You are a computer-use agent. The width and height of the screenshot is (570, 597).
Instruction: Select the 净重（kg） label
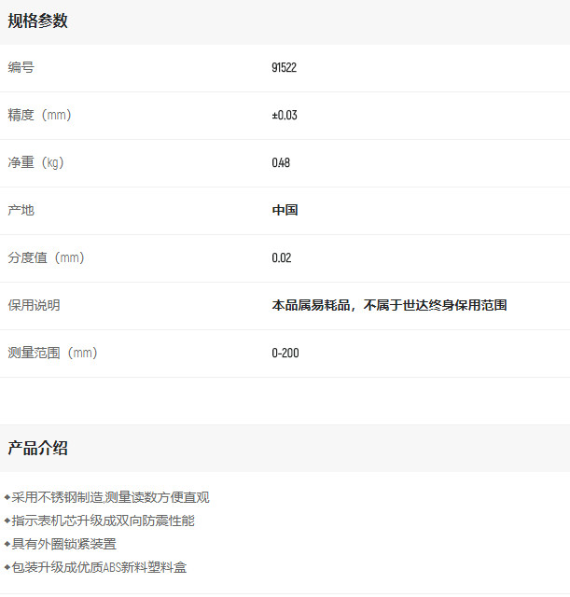tap(36, 162)
